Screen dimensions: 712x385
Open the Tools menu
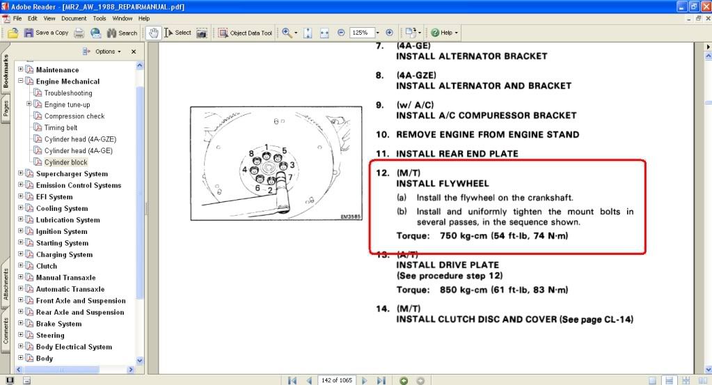[100, 19]
